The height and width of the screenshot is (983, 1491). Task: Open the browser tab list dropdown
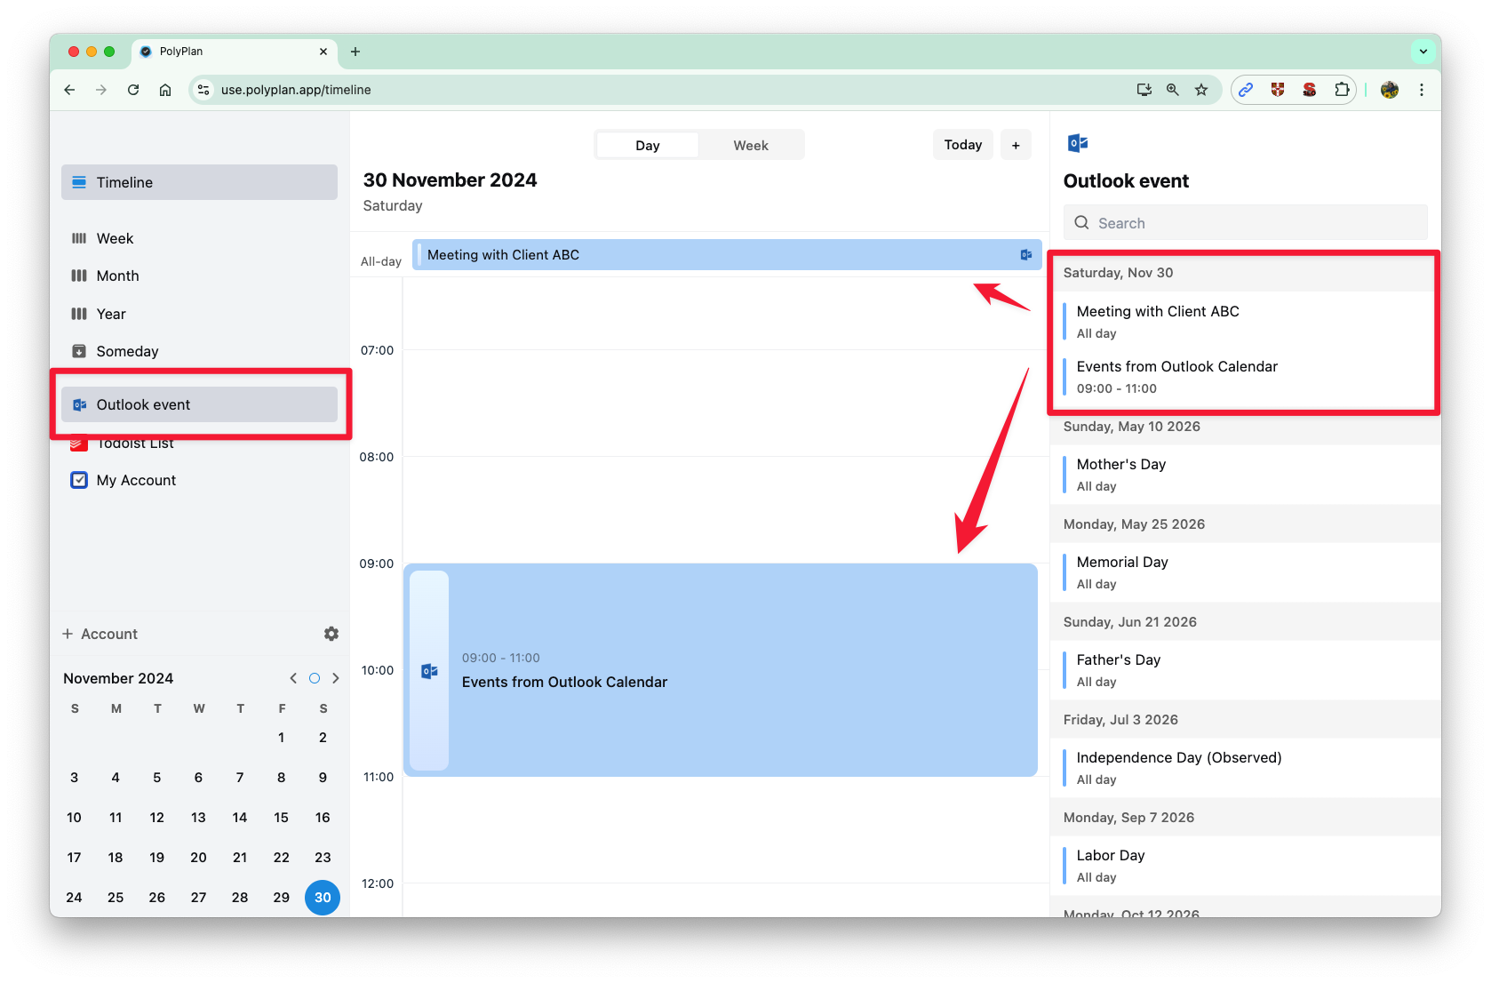pos(1423,52)
